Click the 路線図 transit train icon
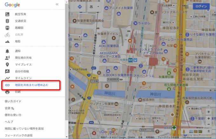Viewport: 216px width, 139px height. 7,28
